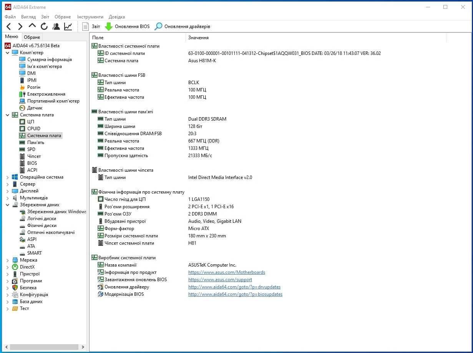The height and width of the screenshot is (353, 473).
Task: Open the biosupdates BIOS upgrade link
Action: 235,294
